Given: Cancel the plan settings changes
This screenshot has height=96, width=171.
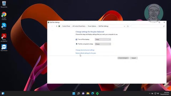Looking at the screenshot, I should (134, 58).
